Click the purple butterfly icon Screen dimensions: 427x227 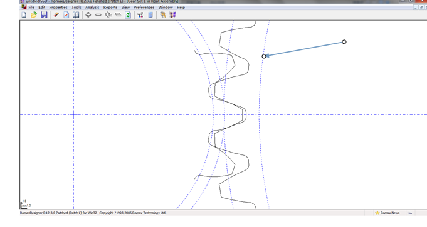[172, 15]
